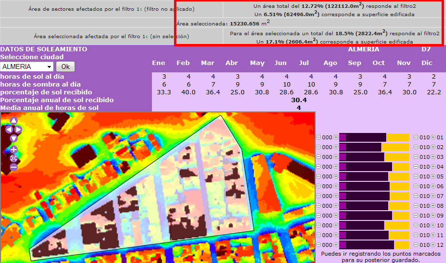This screenshot has width=446, height=263.
Task: Increase the left 000 value for month 06
Action: click(x=336, y=186)
